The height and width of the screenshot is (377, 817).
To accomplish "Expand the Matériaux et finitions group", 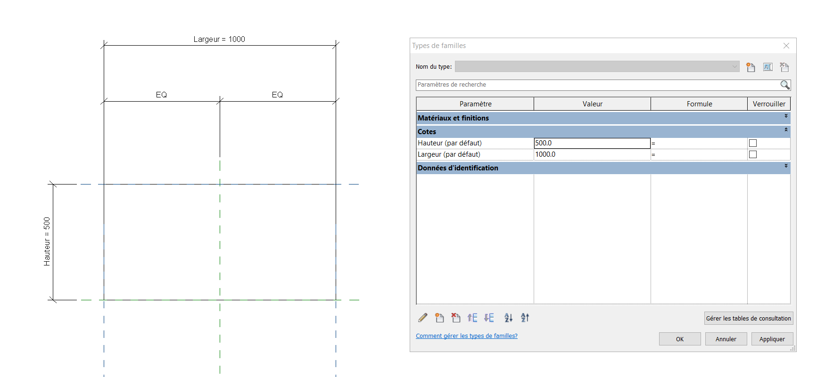I will [x=786, y=116].
